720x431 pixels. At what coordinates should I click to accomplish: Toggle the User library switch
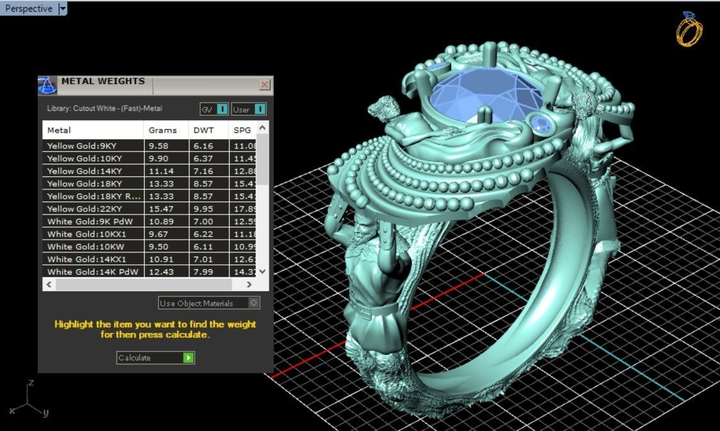(x=249, y=109)
